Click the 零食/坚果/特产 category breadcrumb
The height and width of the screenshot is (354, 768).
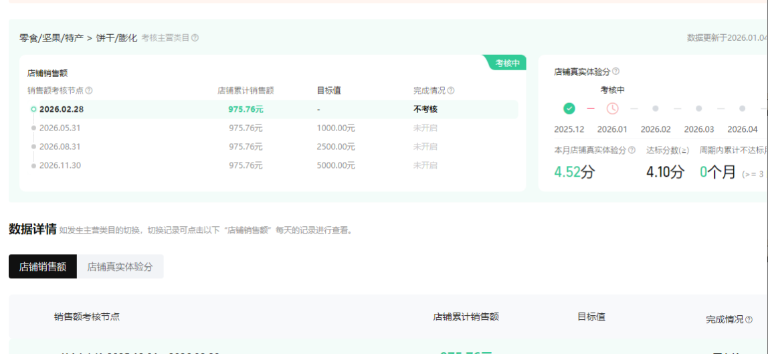[x=51, y=38]
